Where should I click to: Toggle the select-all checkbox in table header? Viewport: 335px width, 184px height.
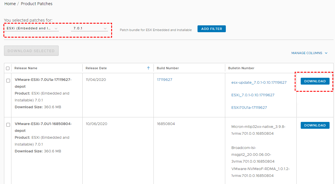tap(8, 68)
